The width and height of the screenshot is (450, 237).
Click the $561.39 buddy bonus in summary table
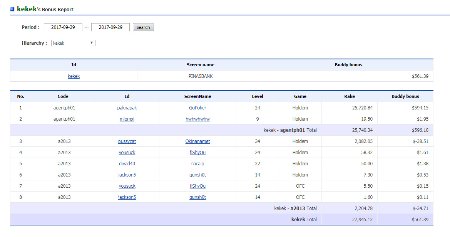(420, 76)
